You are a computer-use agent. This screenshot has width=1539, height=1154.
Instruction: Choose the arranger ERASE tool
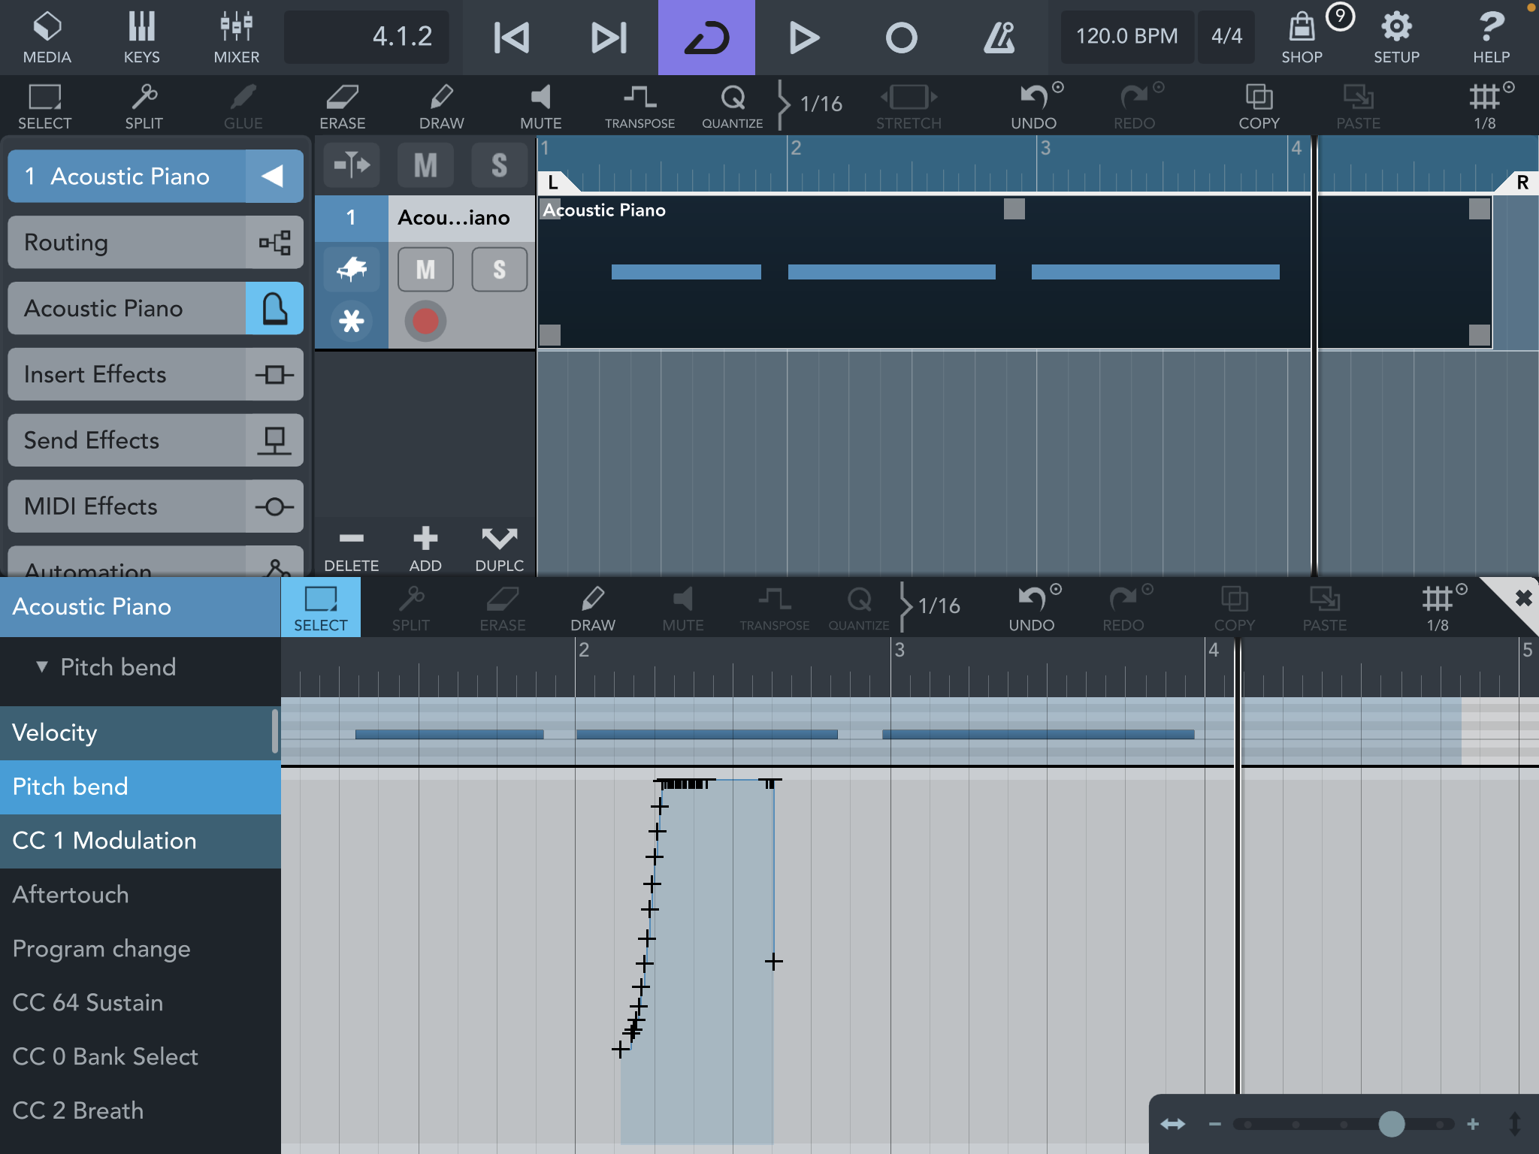(x=342, y=107)
